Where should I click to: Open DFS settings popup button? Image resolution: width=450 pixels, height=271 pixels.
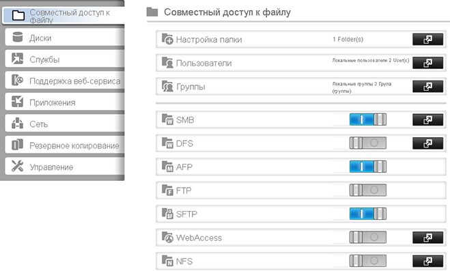pyautogui.click(x=427, y=143)
